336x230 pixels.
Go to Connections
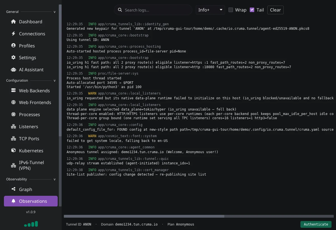31,34
